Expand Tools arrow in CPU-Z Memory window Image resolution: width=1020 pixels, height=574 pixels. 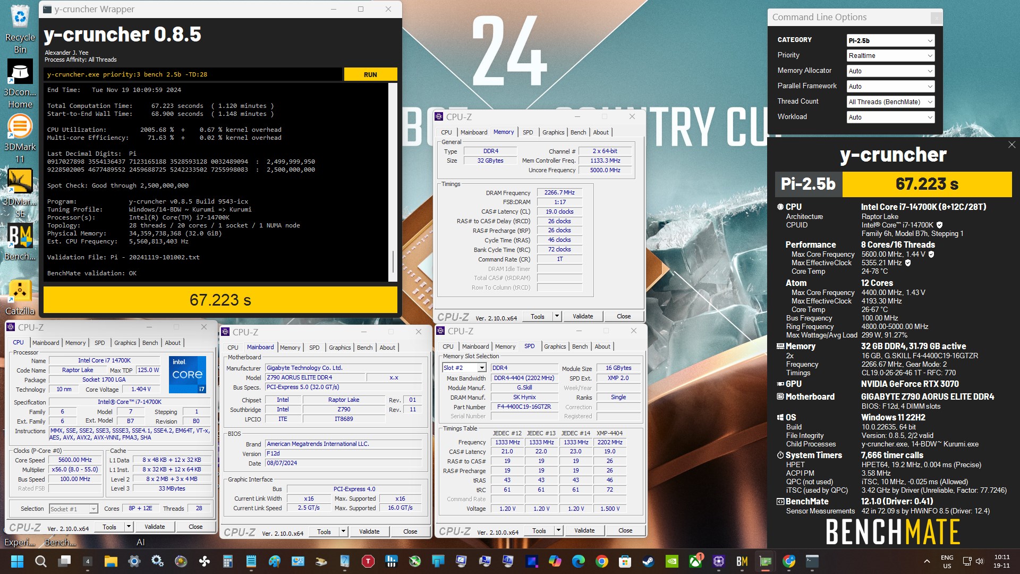pos(557,316)
